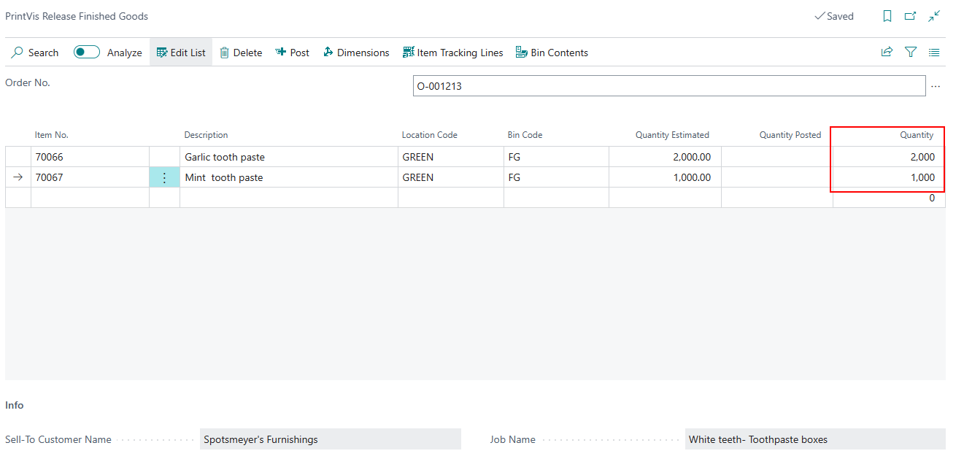Click FG bin code in Mint row
The width and height of the screenshot is (964, 459).
556,177
